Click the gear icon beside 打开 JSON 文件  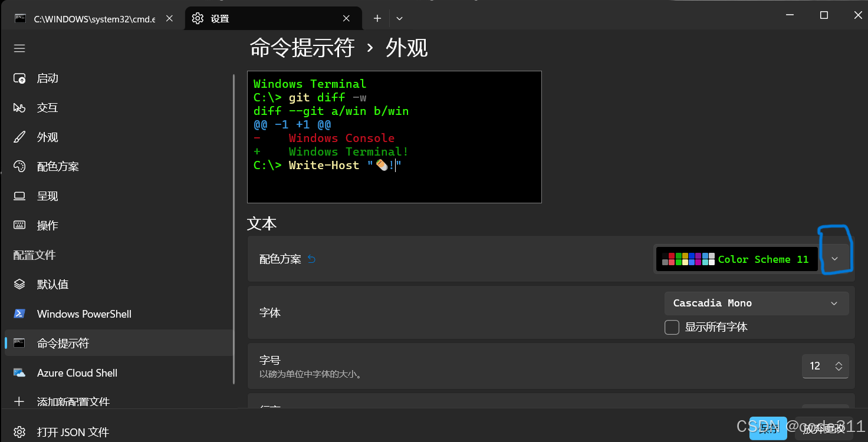point(19,432)
